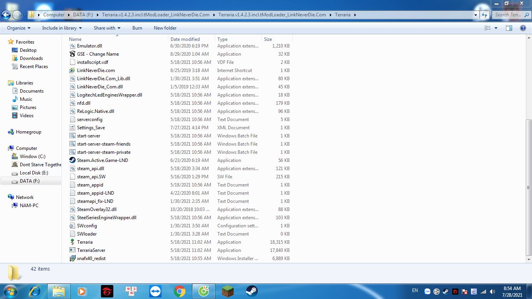Launch Google Chrome from the taskbar

coord(180,291)
